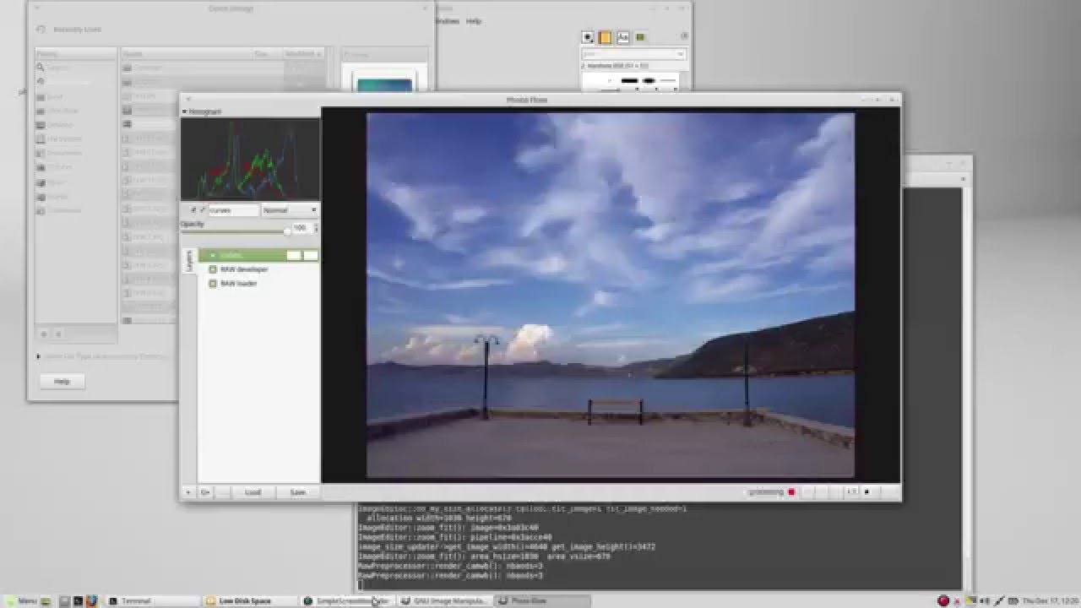Click the volume icon in system tray
The height and width of the screenshot is (608, 1081).
pos(985,600)
